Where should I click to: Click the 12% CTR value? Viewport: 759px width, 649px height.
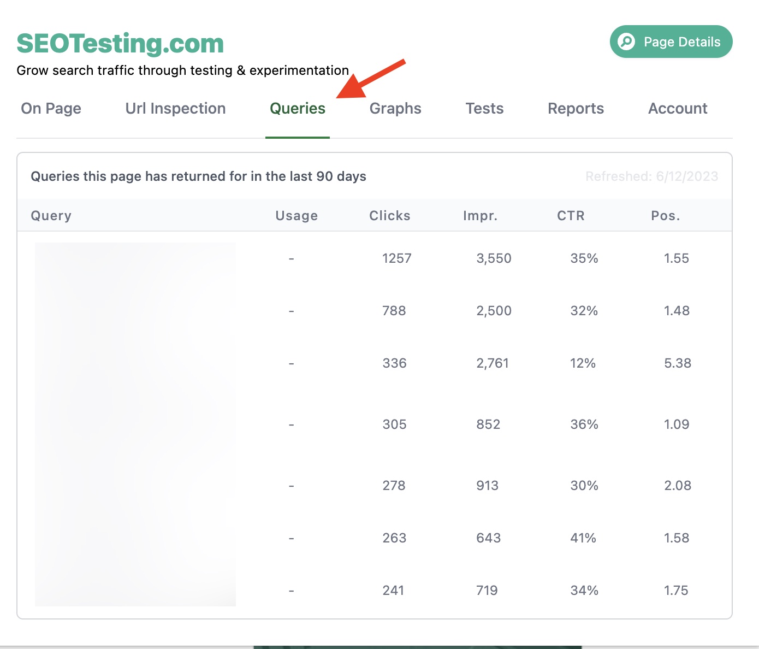tap(583, 363)
